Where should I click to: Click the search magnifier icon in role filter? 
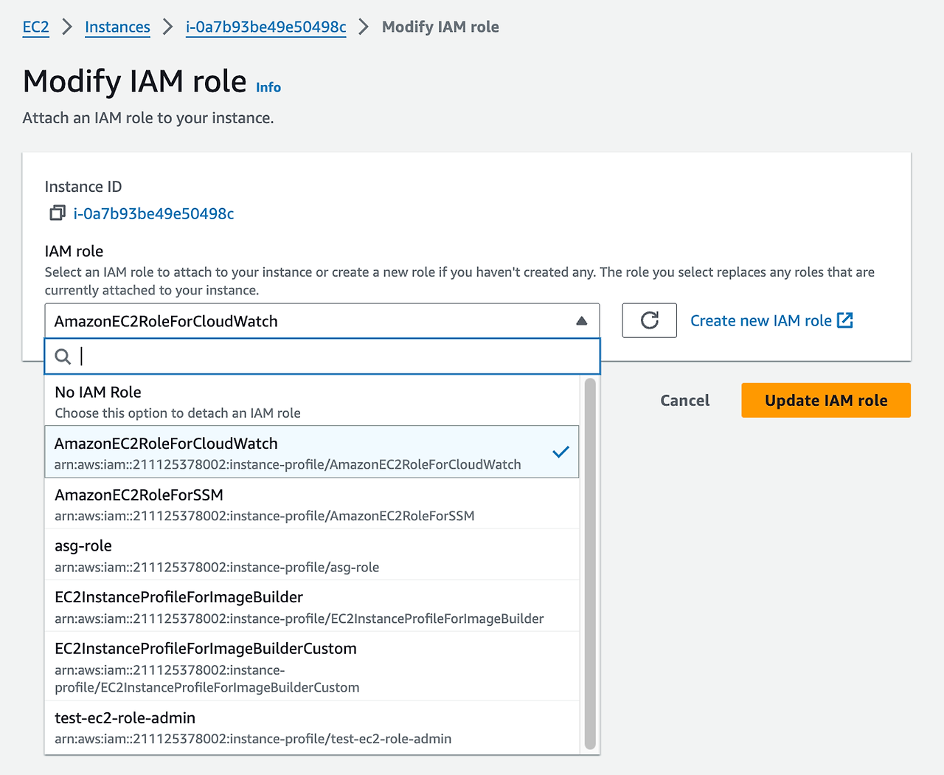click(x=63, y=356)
